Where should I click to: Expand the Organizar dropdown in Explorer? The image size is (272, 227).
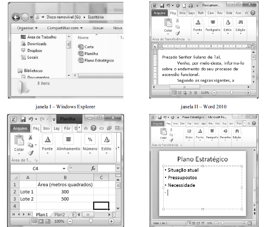click(27, 28)
